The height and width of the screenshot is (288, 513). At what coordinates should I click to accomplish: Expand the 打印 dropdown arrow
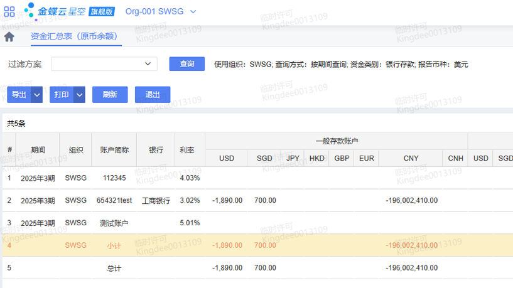point(79,95)
